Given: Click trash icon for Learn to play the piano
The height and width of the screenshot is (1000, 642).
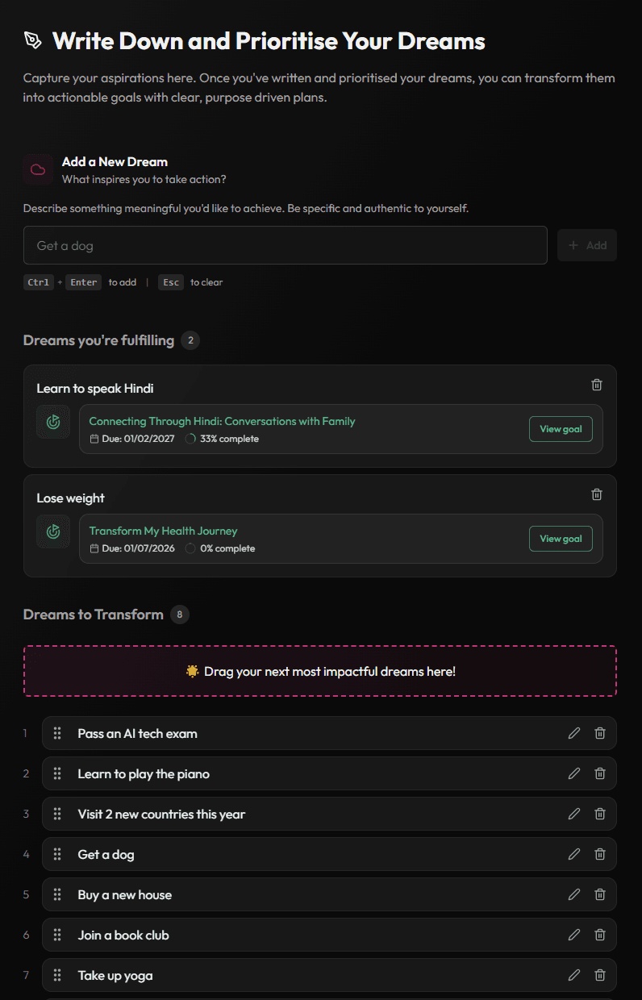Looking at the screenshot, I should (x=600, y=773).
